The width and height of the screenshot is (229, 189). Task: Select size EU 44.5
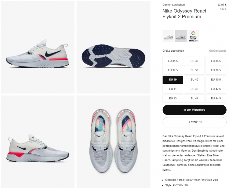click(216, 98)
